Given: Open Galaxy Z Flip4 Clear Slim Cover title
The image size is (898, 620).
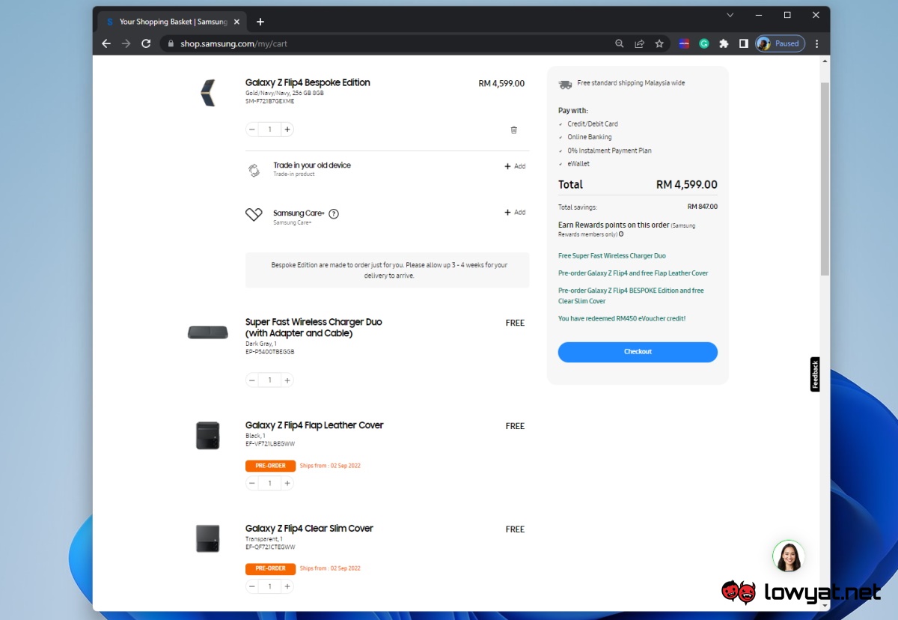Looking at the screenshot, I should coord(309,528).
